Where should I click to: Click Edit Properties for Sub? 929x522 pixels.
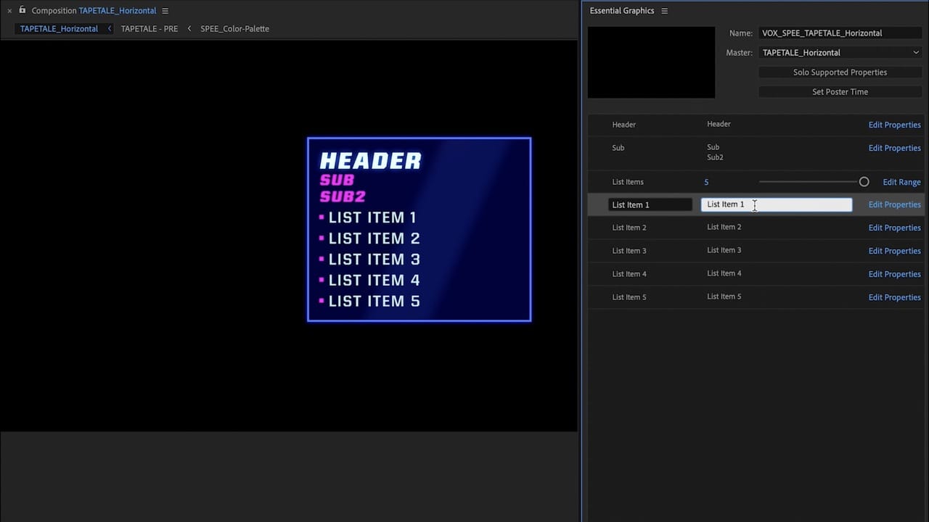(x=894, y=148)
